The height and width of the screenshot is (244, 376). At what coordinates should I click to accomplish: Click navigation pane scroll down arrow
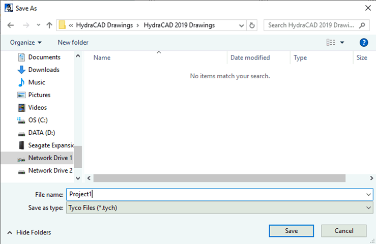click(78, 178)
